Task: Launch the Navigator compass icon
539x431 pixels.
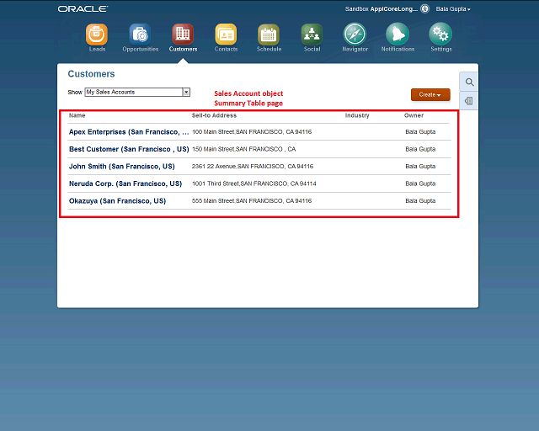Action: click(x=355, y=35)
